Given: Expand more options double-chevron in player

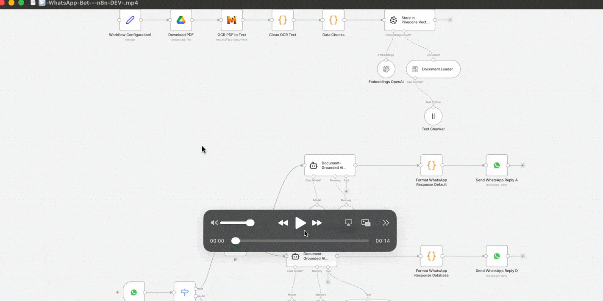Looking at the screenshot, I should tap(386, 223).
